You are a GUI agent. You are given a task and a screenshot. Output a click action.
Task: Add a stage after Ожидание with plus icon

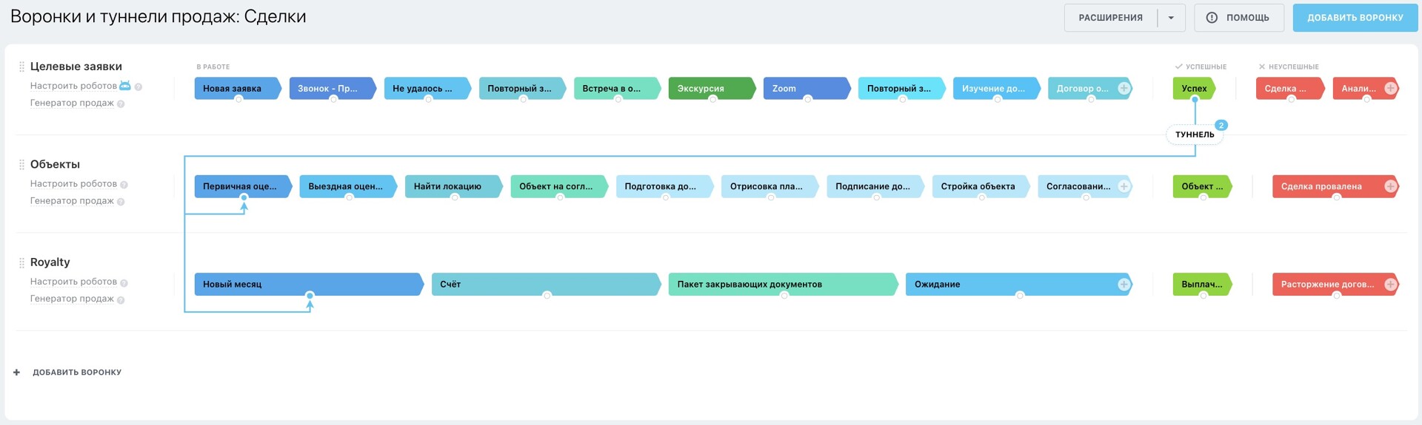point(1124,285)
